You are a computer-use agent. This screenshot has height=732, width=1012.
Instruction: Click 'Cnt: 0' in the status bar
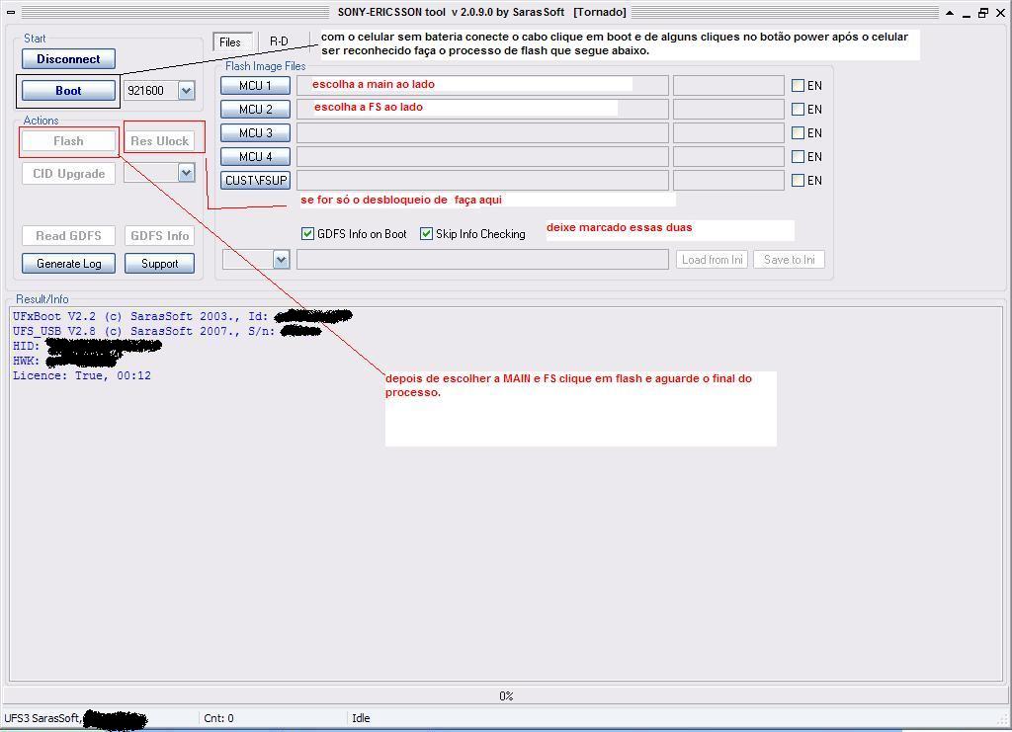click(218, 718)
